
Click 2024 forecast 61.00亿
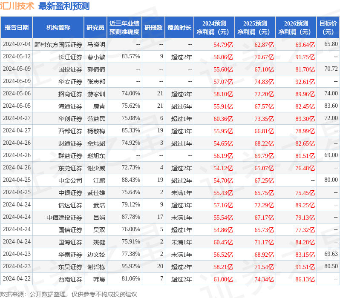click(223, 279)
